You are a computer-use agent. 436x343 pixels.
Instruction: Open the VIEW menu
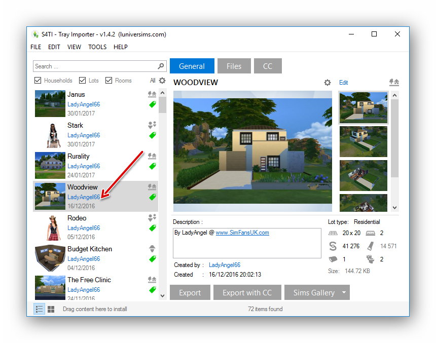(x=74, y=47)
